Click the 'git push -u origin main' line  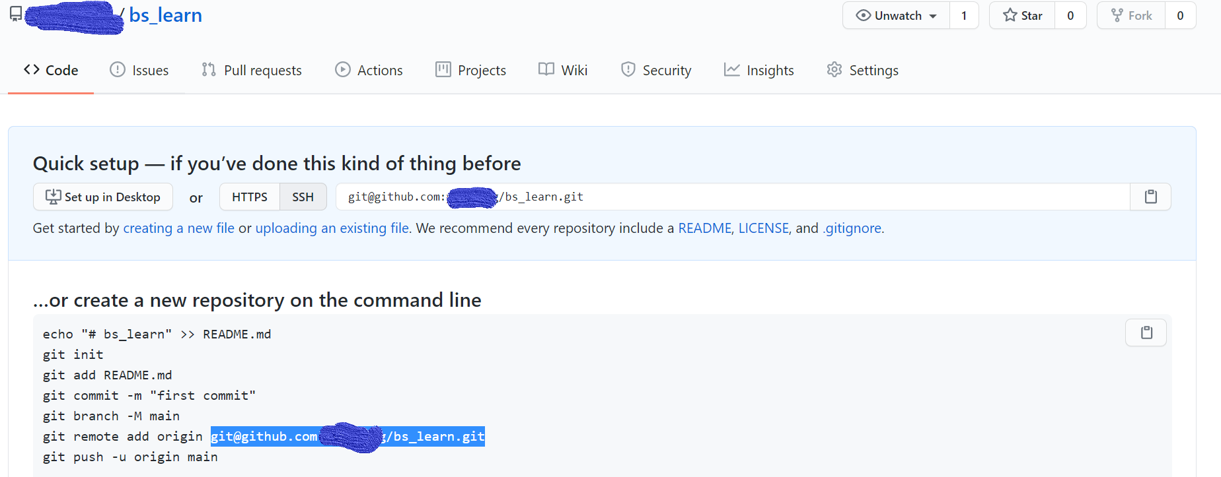[x=130, y=457]
